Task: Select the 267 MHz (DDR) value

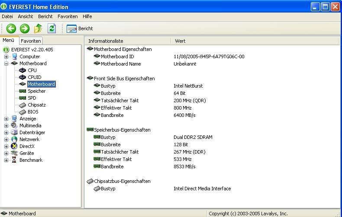Action: coord(190,152)
